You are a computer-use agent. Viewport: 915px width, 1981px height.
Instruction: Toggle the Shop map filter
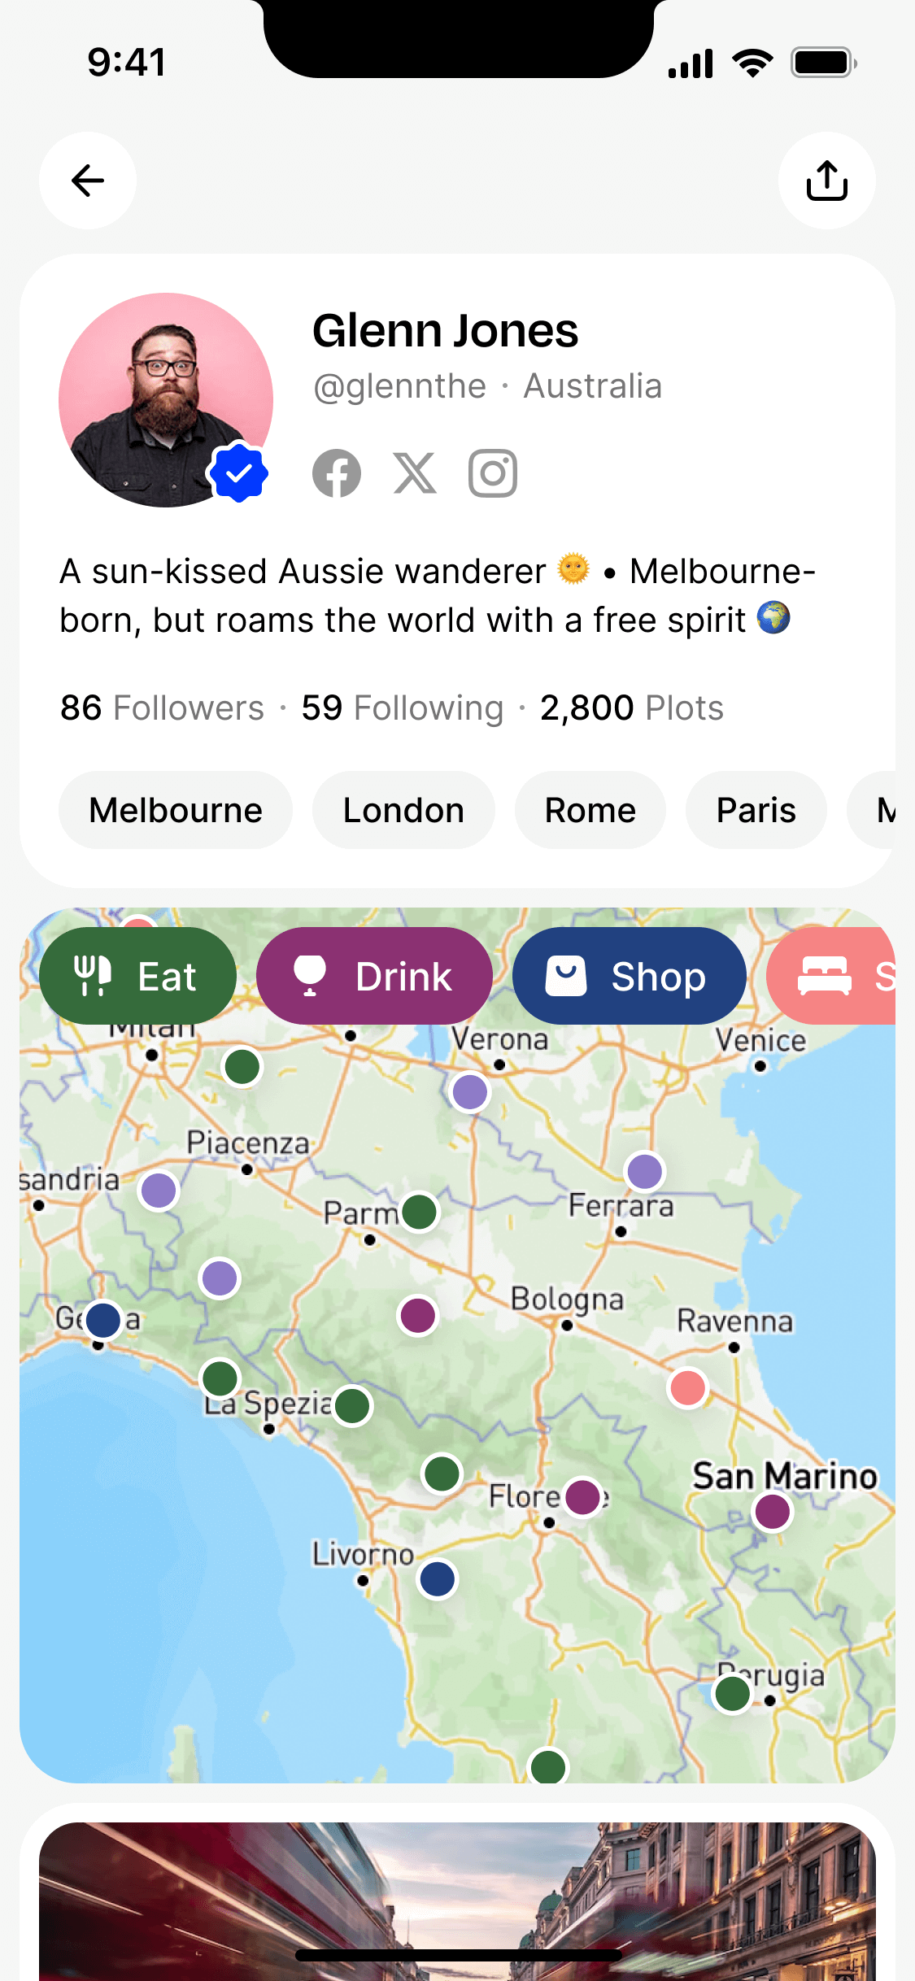coord(629,976)
